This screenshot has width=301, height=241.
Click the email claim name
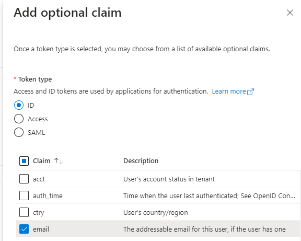(x=41, y=229)
